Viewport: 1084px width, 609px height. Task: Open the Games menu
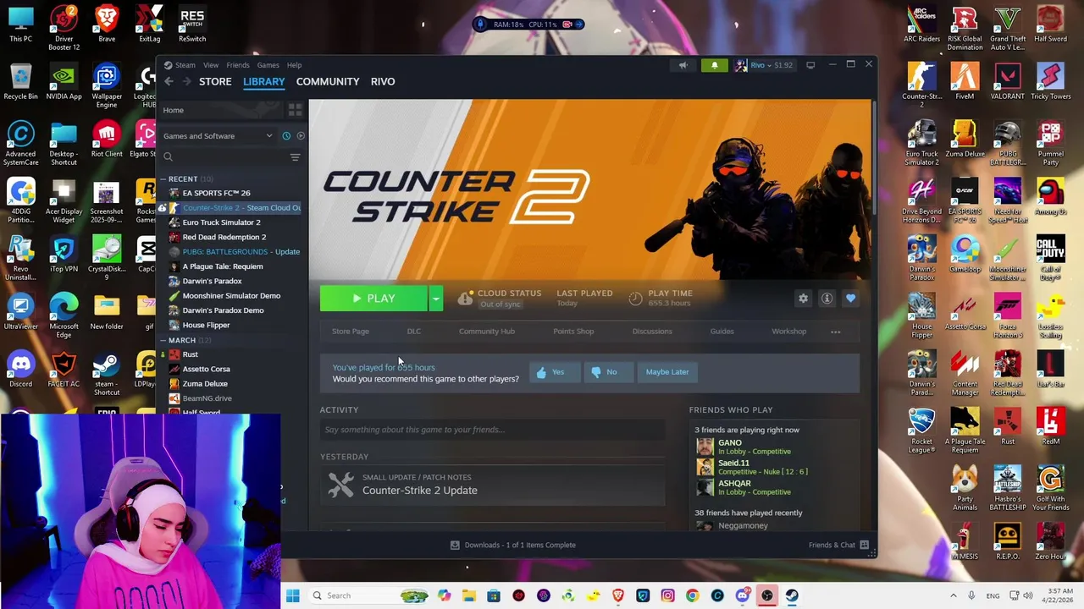(x=268, y=65)
